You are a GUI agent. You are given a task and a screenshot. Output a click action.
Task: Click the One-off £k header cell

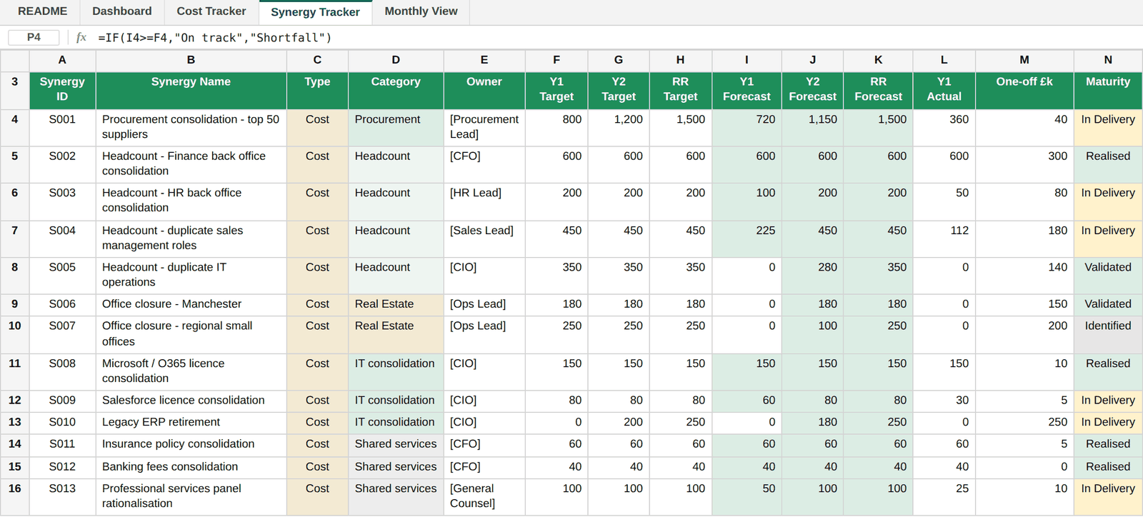[x=1024, y=90]
